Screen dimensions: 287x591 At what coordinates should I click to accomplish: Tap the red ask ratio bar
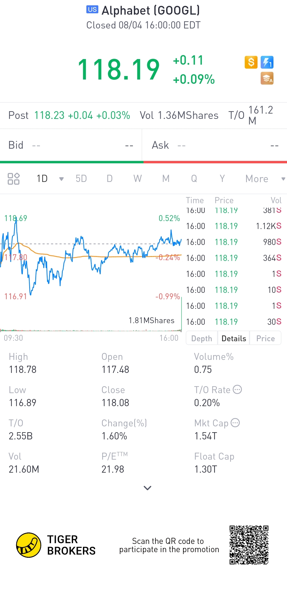[x=215, y=162]
